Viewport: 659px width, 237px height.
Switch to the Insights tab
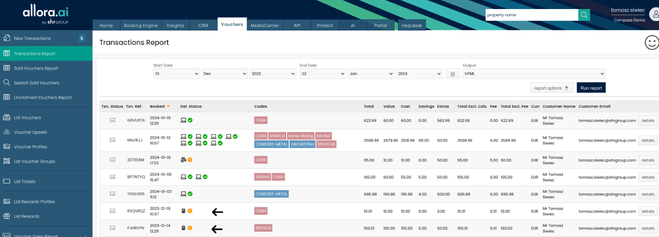(x=175, y=25)
